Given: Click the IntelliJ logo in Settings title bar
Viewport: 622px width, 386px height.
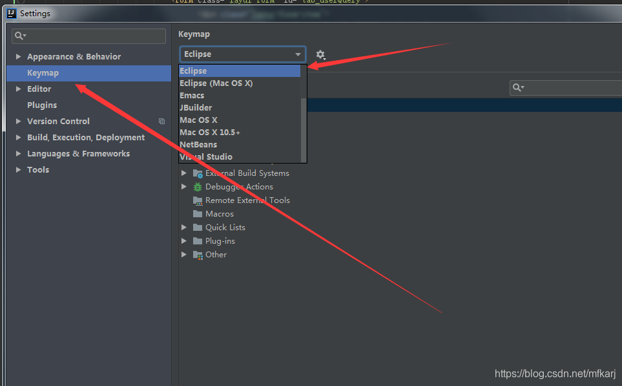Looking at the screenshot, I should 12,14.
